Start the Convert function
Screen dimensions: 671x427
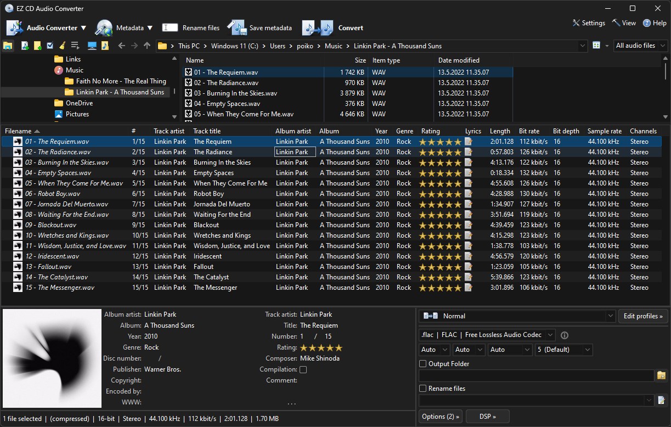[x=340, y=27]
